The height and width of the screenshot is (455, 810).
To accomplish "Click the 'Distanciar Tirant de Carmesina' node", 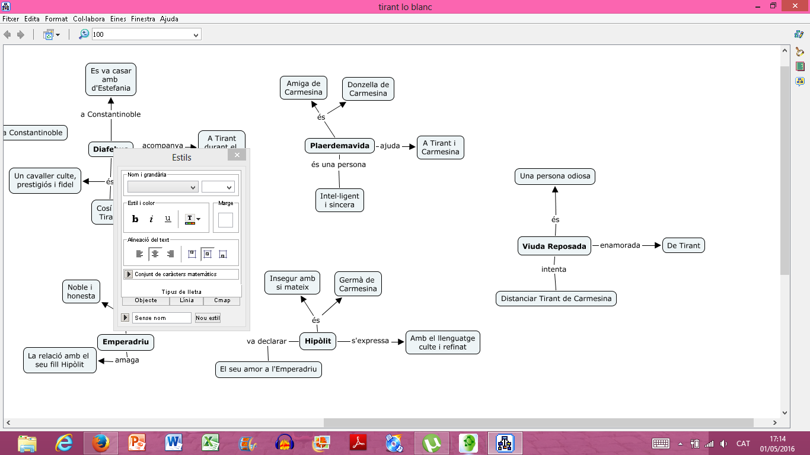I will pos(556,299).
